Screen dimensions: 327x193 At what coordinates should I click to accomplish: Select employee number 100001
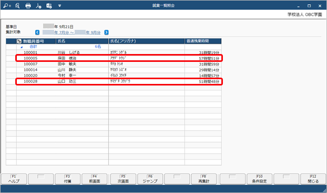tap(30, 52)
